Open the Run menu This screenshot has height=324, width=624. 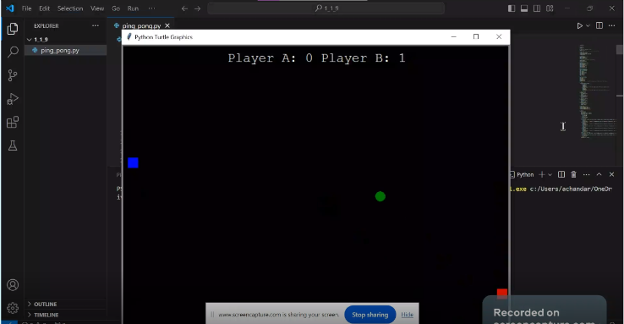(133, 8)
